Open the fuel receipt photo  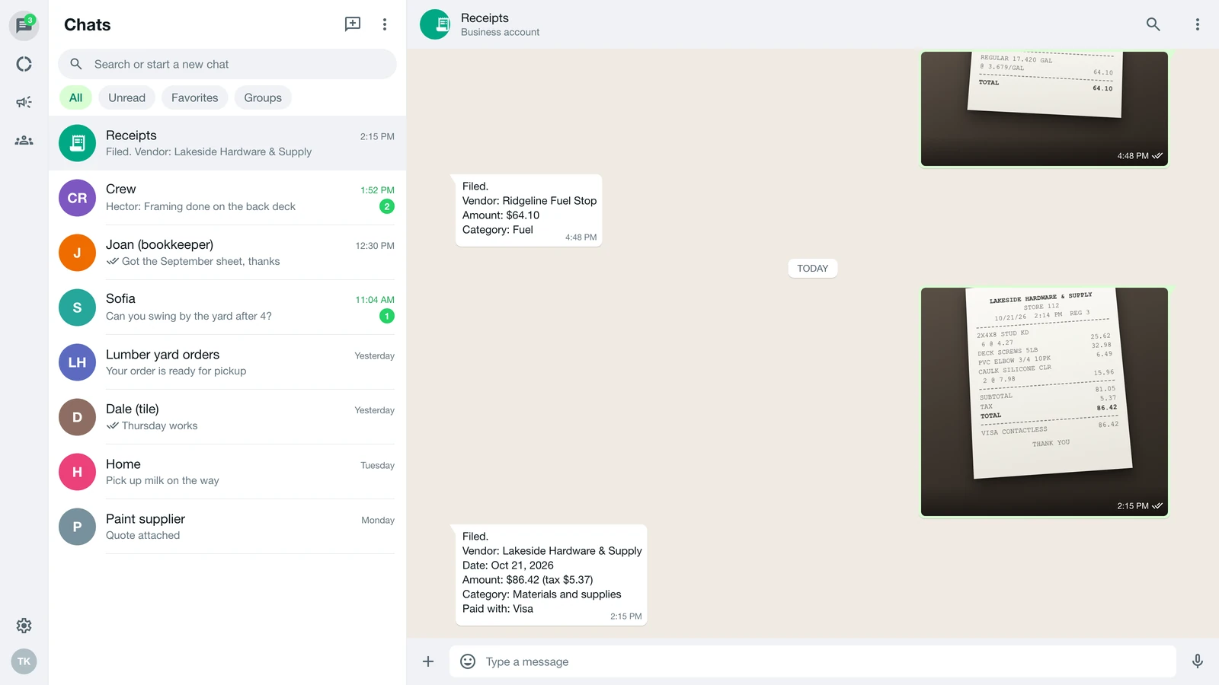click(x=1044, y=109)
